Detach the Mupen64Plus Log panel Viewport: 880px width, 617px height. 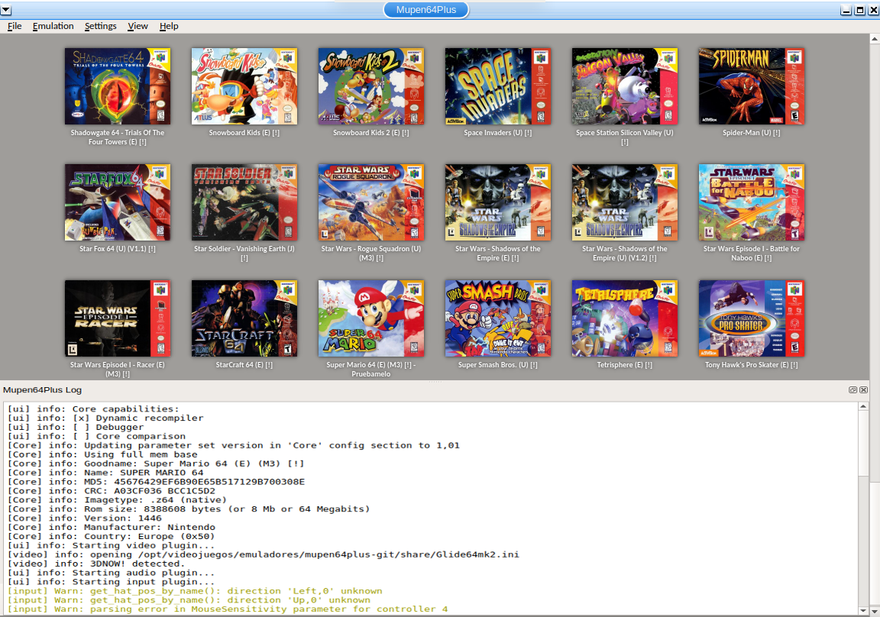[852, 390]
